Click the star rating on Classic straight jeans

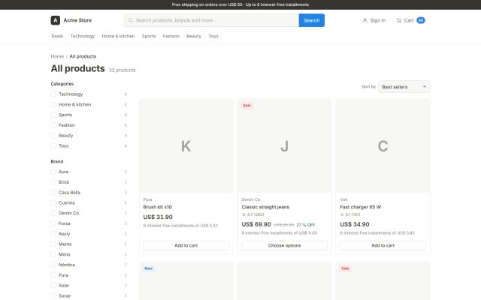[253, 214]
